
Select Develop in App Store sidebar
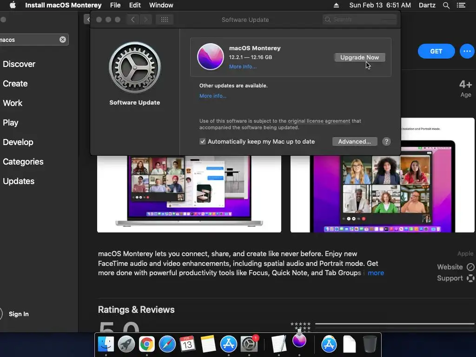tap(18, 142)
